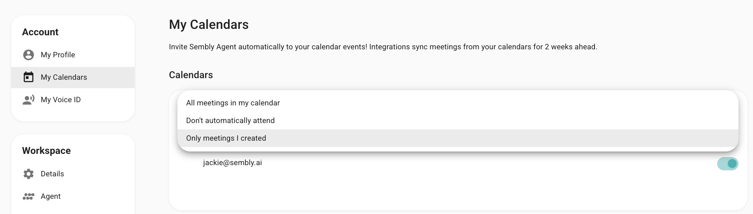Navigate to the Agent label
Viewport: 753px width, 214px height.
point(51,196)
